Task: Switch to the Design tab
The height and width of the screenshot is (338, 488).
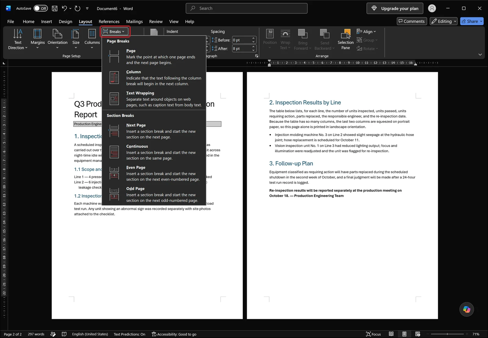Action: click(x=65, y=22)
